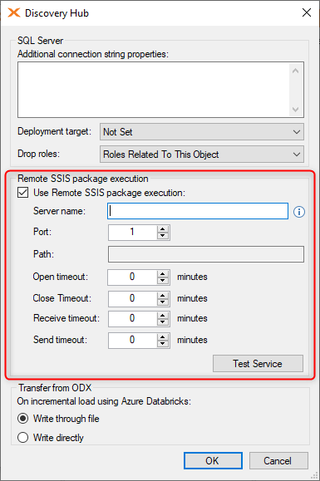Decrease the Port value with down arrow

(163, 235)
